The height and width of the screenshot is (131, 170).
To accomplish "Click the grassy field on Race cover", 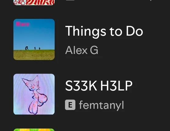I will click(x=34, y=55).
